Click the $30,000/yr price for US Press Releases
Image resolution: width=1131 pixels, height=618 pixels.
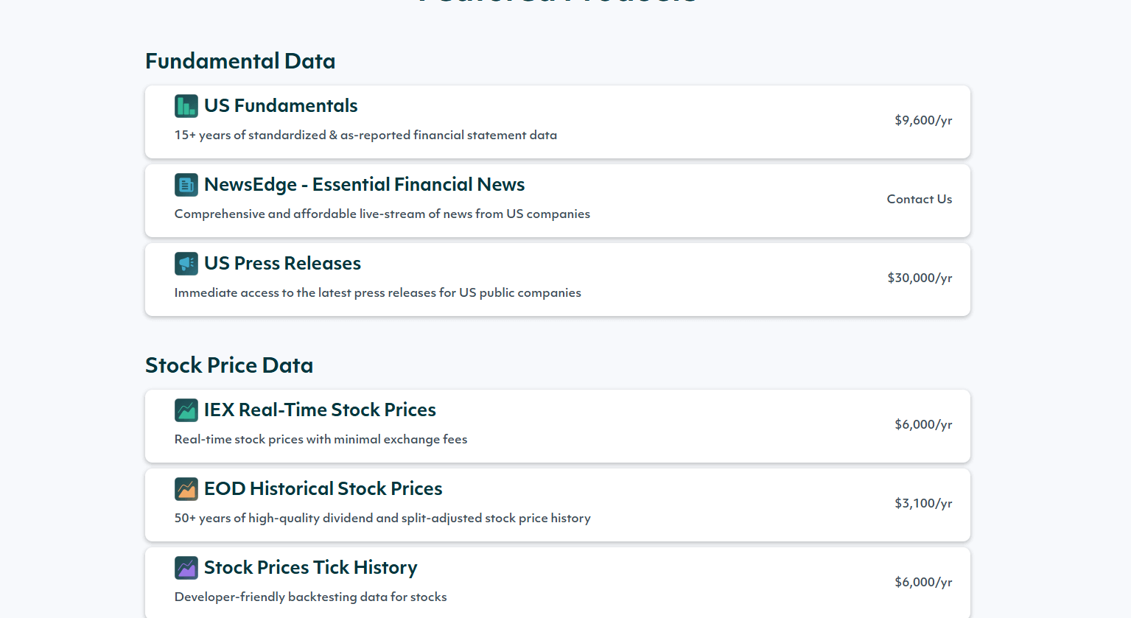pyautogui.click(x=920, y=278)
